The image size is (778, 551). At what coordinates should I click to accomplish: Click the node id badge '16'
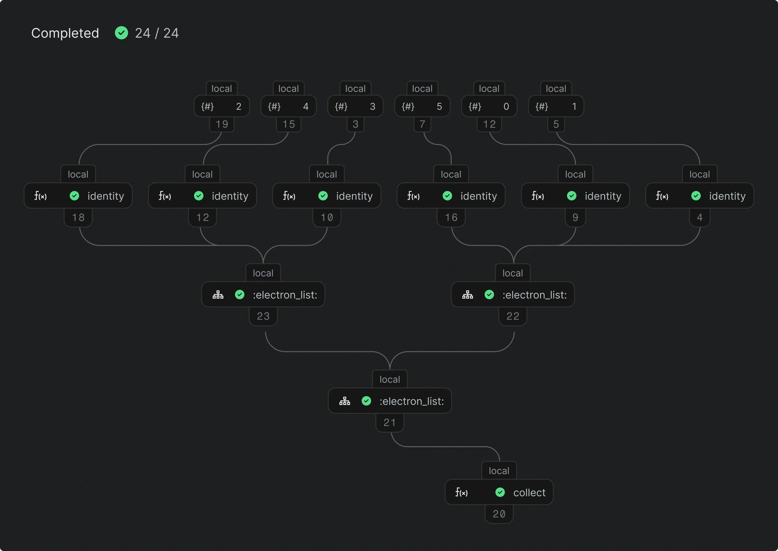pos(451,217)
